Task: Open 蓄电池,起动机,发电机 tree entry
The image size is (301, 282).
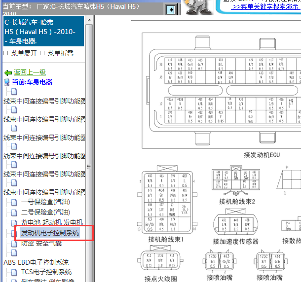Action: (52, 222)
